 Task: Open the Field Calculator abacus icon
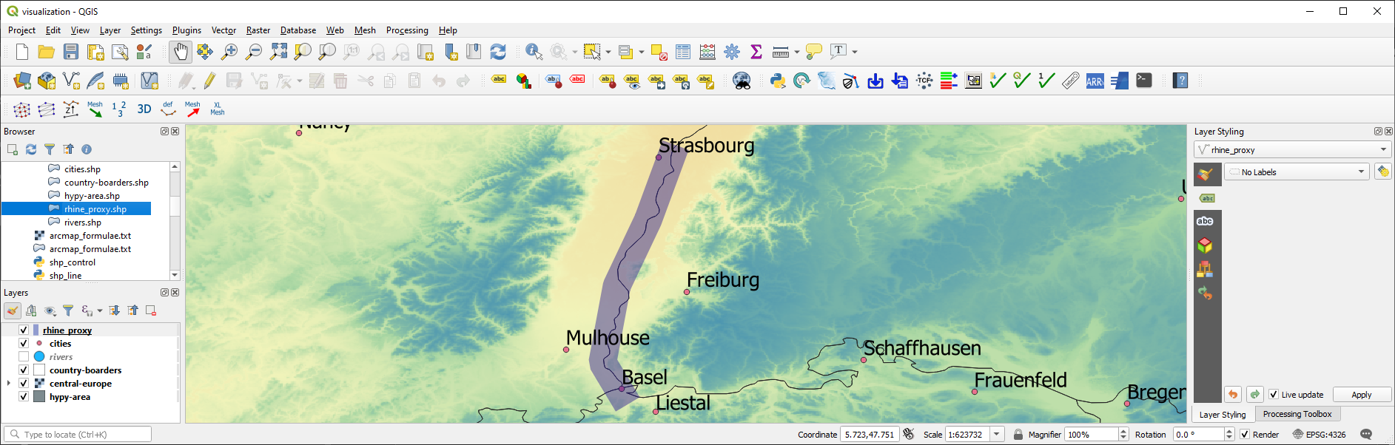pyautogui.click(x=707, y=52)
